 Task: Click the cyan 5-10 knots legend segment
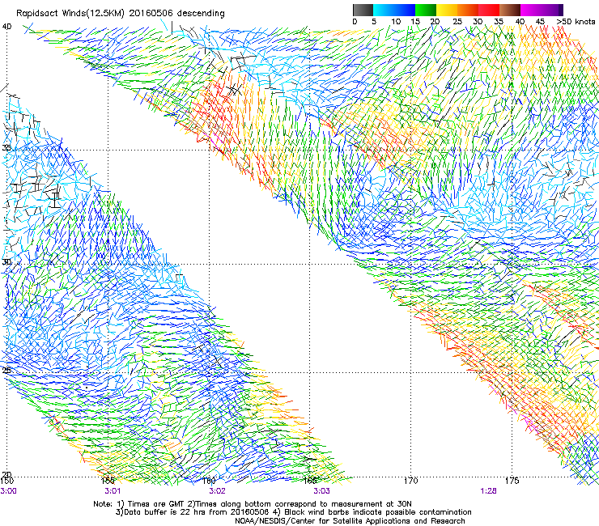click(384, 10)
